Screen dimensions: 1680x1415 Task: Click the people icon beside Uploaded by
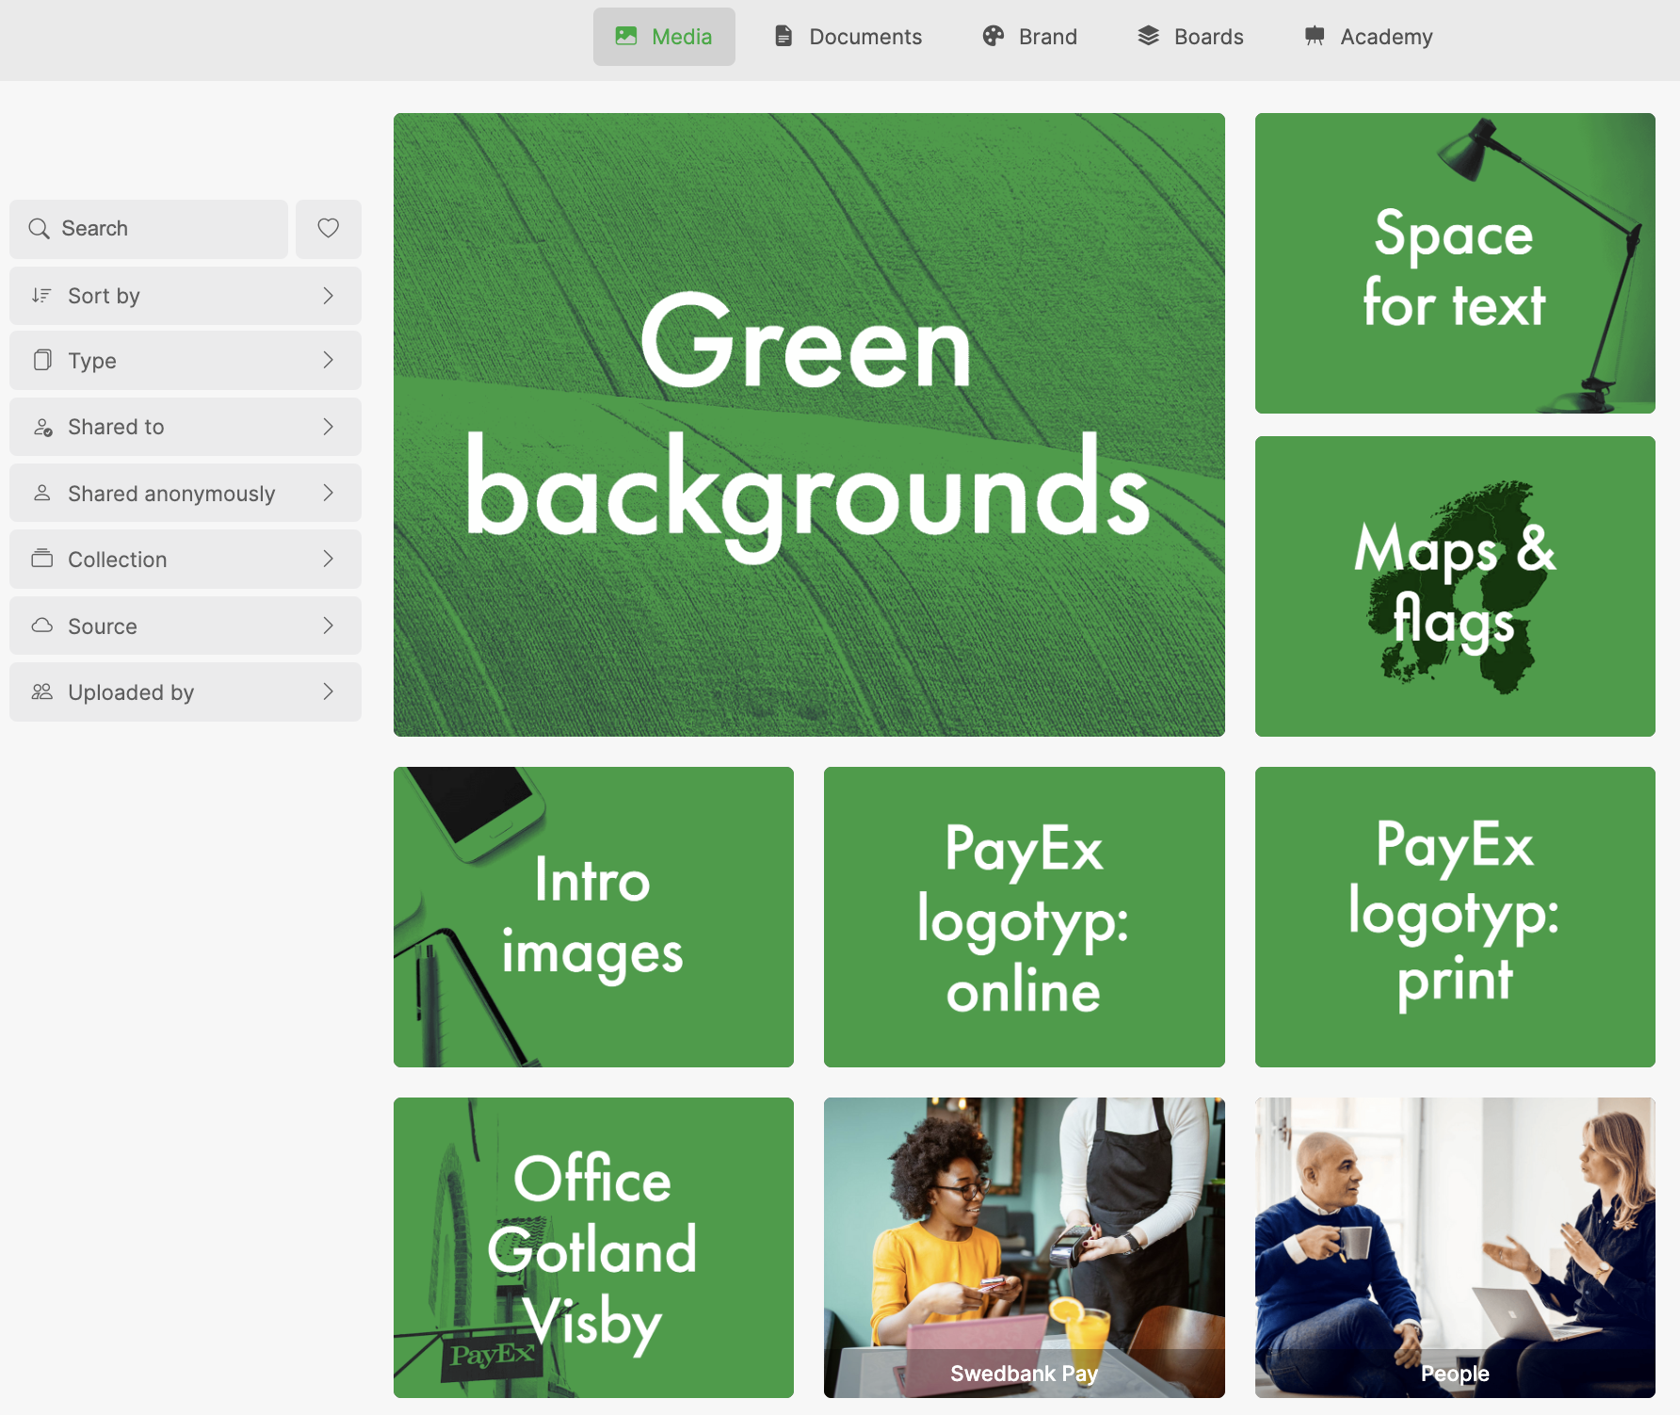point(41,691)
